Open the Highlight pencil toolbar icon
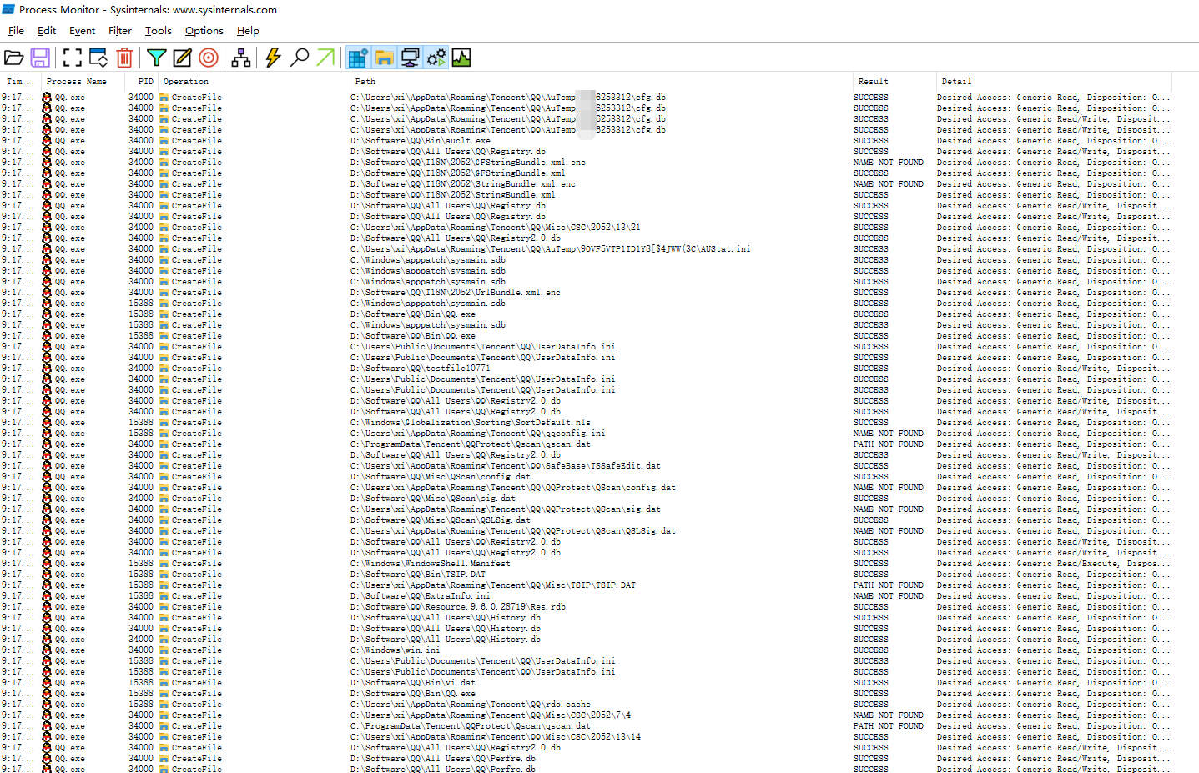 coord(182,58)
